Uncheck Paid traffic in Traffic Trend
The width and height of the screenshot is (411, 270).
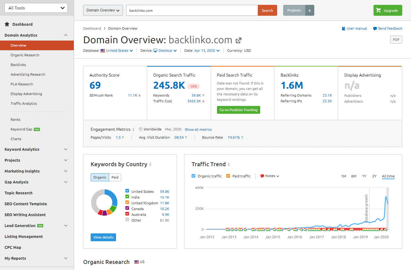228,176
